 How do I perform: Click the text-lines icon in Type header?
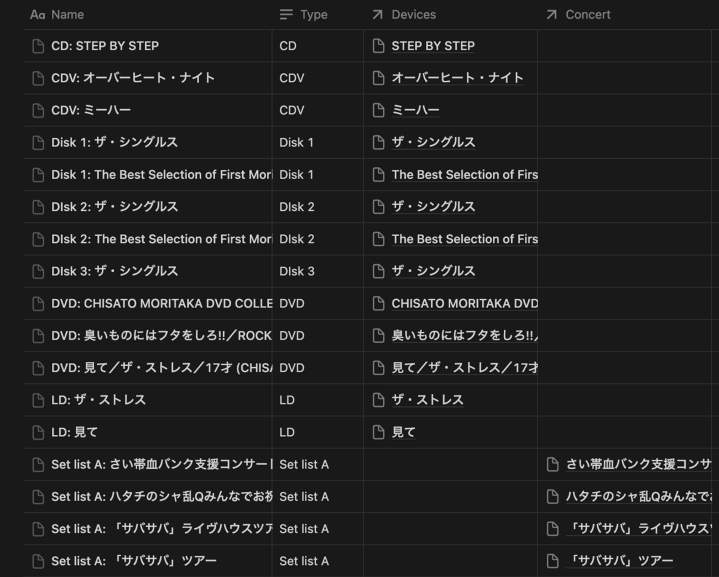[286, 15]
